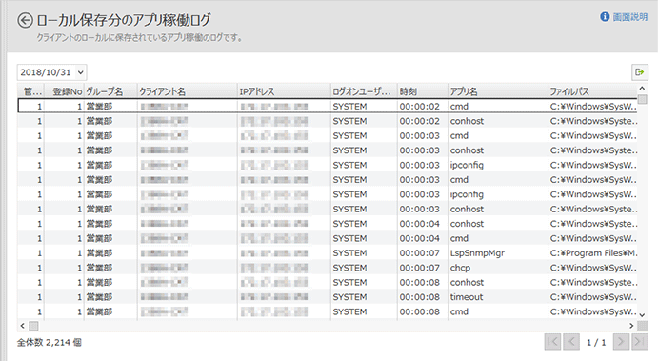Select the C:¥Program Files¥M. path cell
The height and width of the screenshot is (361, 658).
click(593, 253)
